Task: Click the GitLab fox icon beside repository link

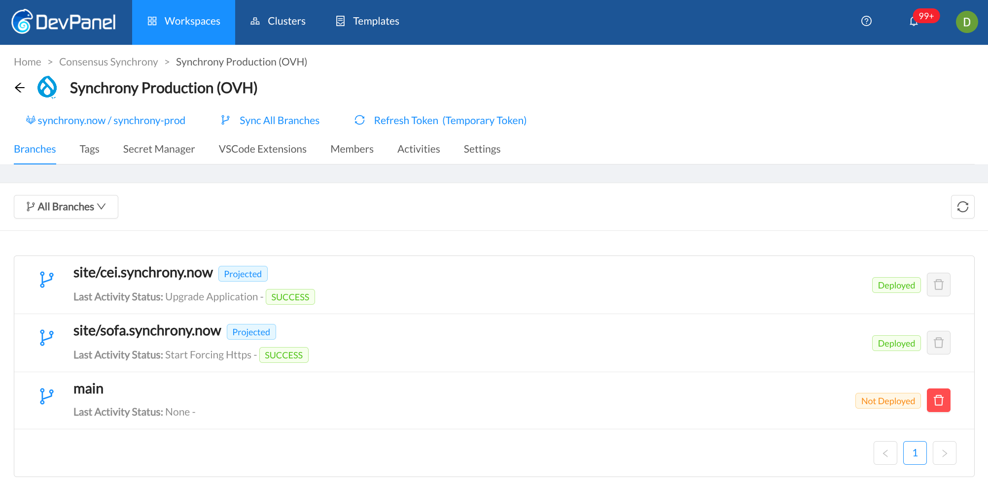Action: pyautogui.click(x=31, y=120)
